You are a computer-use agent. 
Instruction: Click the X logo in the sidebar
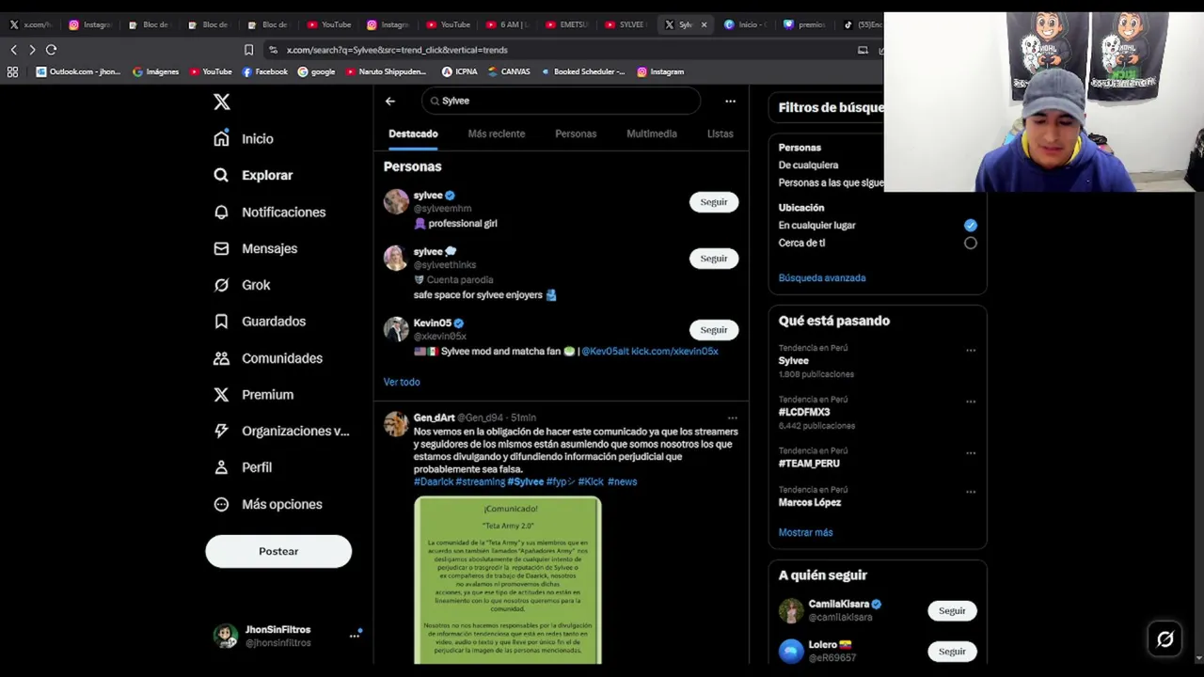[222, 102]
